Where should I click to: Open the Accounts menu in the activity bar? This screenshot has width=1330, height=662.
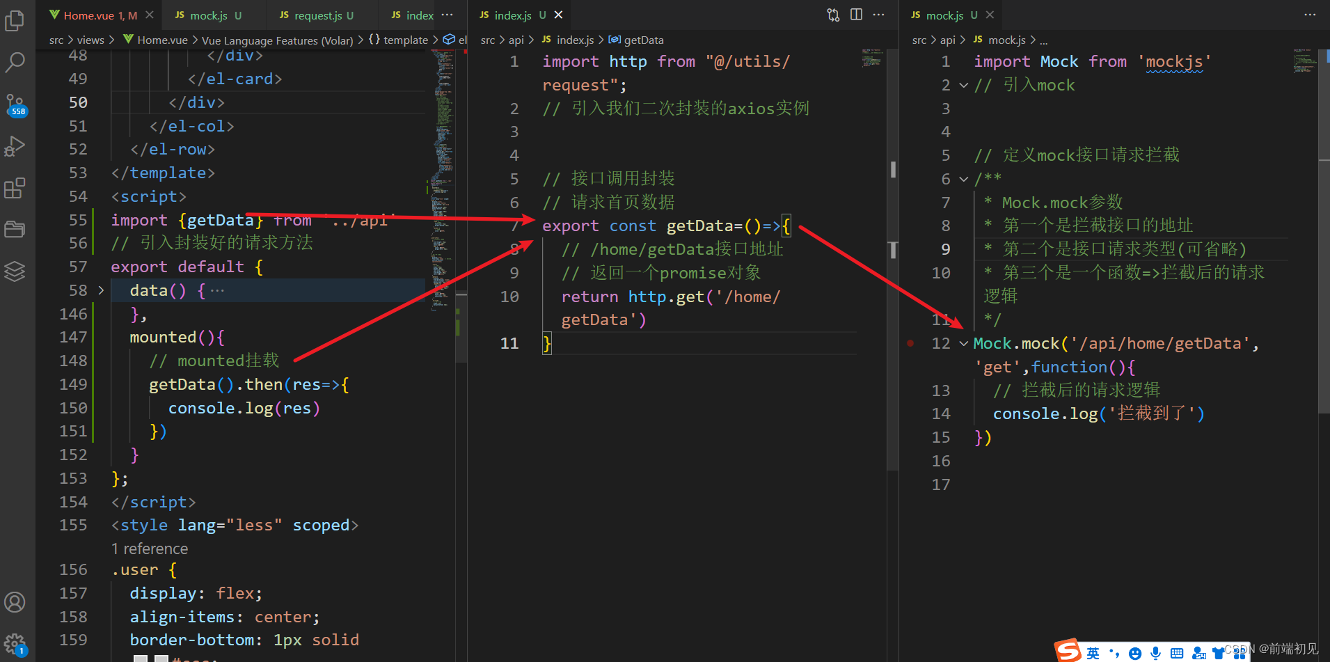[15, 602]
